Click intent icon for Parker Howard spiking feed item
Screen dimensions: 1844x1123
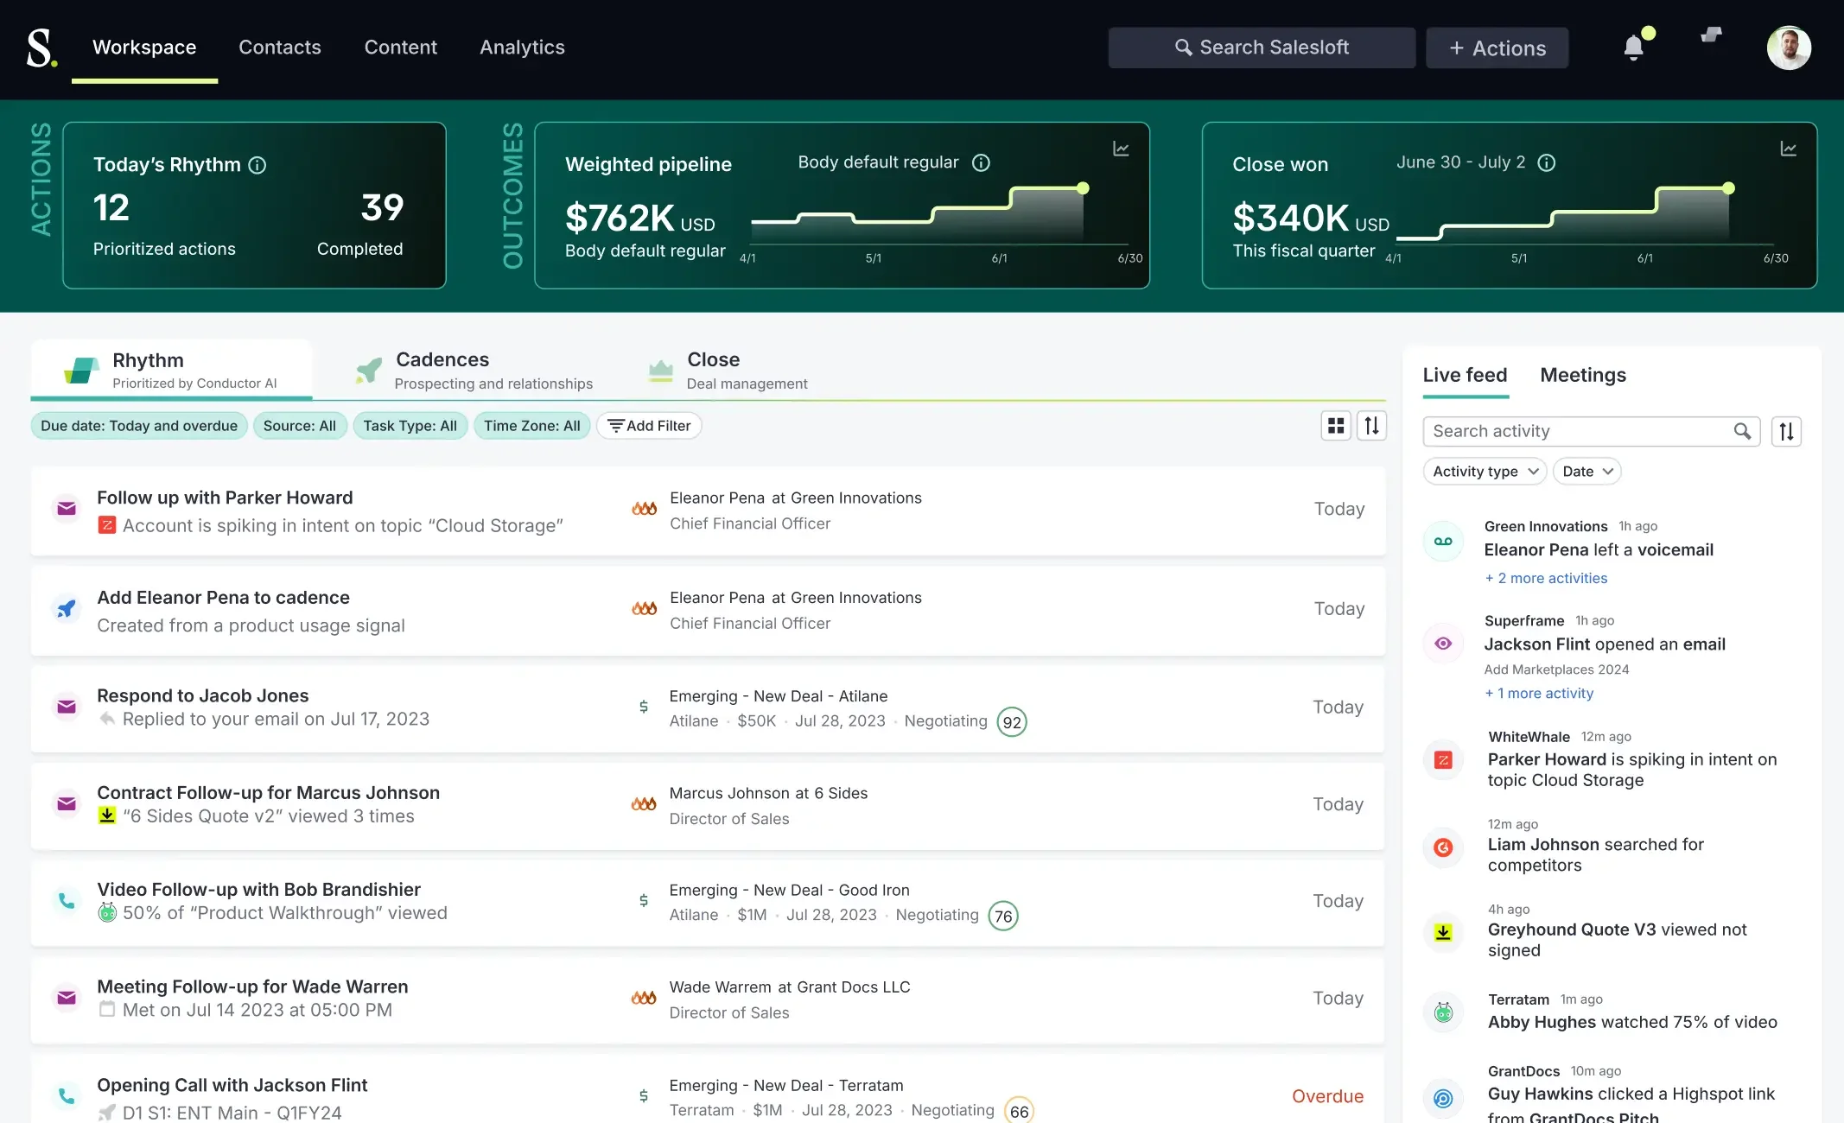coord(1443,760)
